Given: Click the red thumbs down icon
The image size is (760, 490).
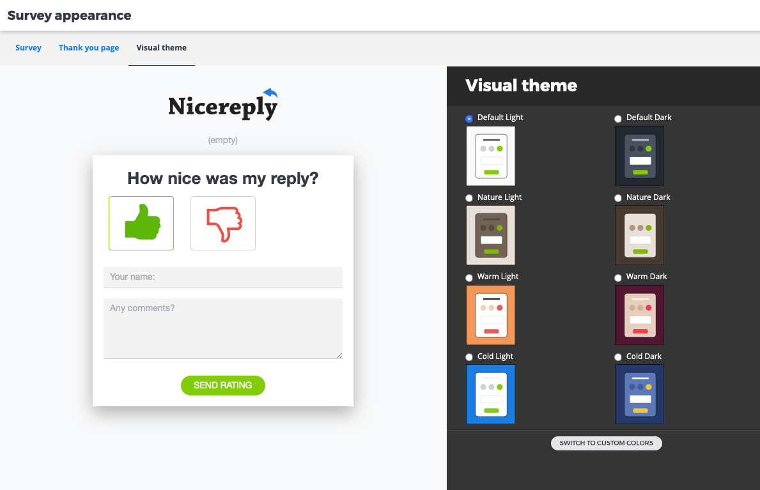Looking at the screenshot, I should 223,223.
